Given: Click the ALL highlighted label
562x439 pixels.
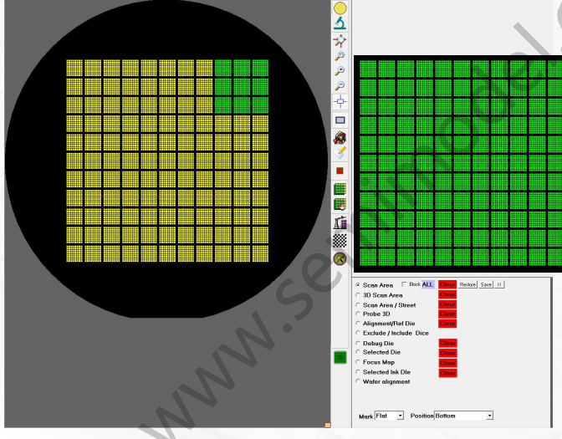Looking at the screenshot, I should coord(427,284).
